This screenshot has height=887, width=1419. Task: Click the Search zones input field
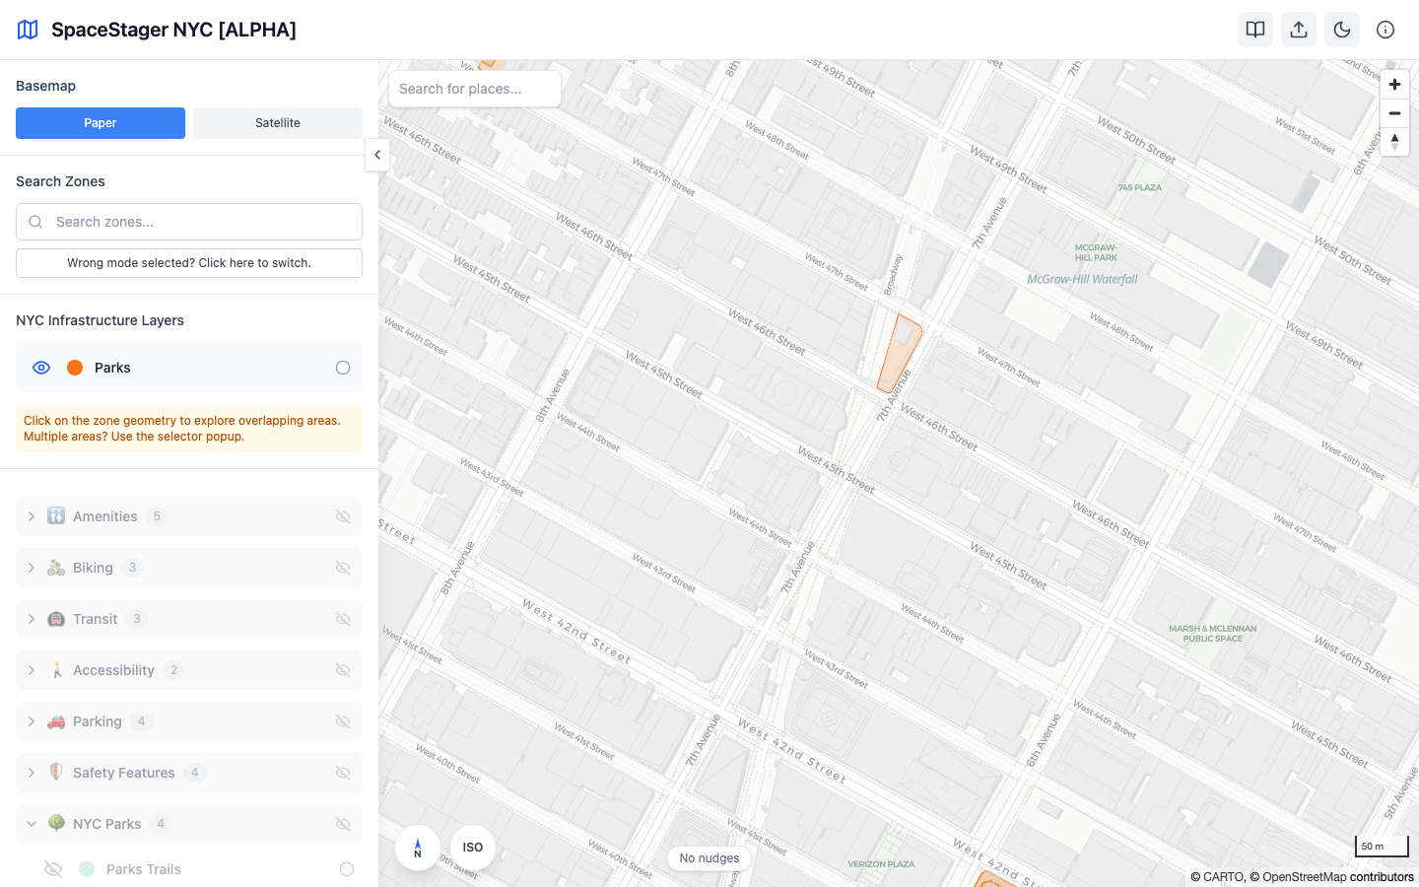point(188,221)
